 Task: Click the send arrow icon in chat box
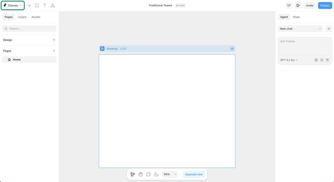pos(327,60)
